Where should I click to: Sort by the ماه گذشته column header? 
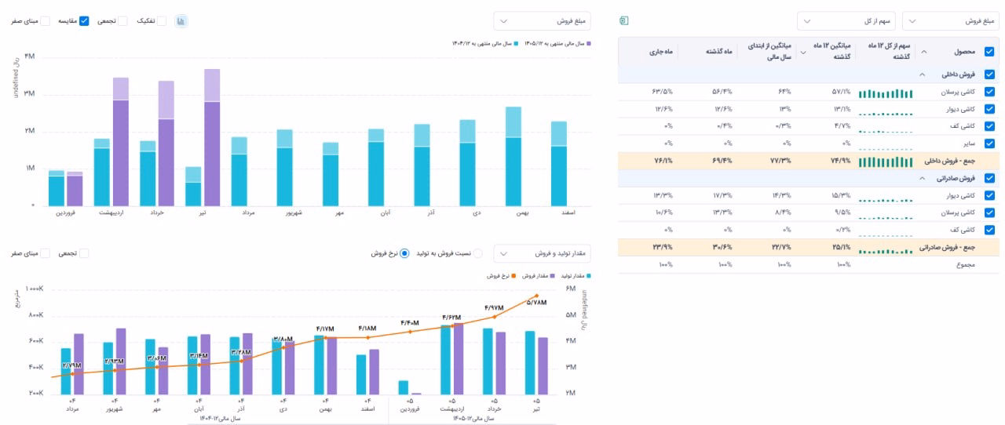tap(718, 52)
